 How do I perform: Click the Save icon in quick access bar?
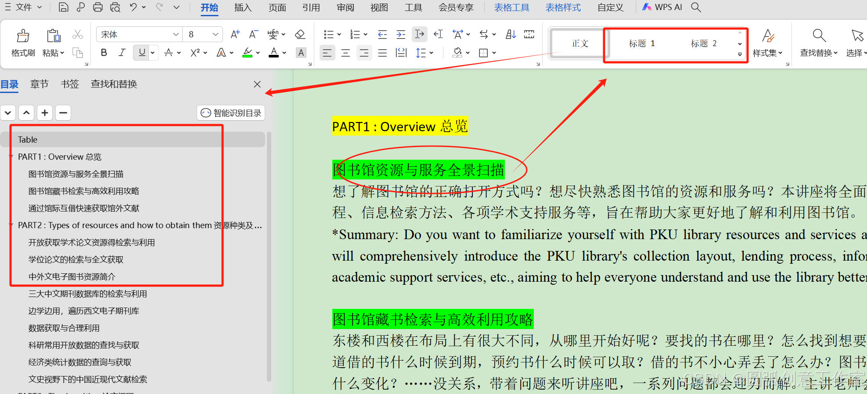pyautogui.click(x=63, y=7)
